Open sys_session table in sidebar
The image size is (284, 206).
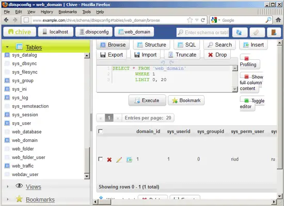25,115
